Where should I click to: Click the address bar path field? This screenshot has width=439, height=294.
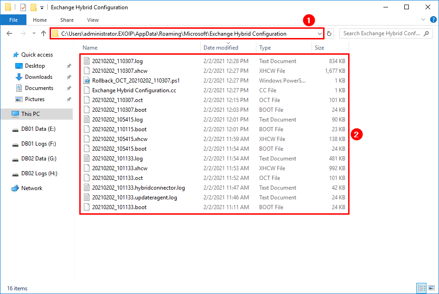tap(187, 34)
